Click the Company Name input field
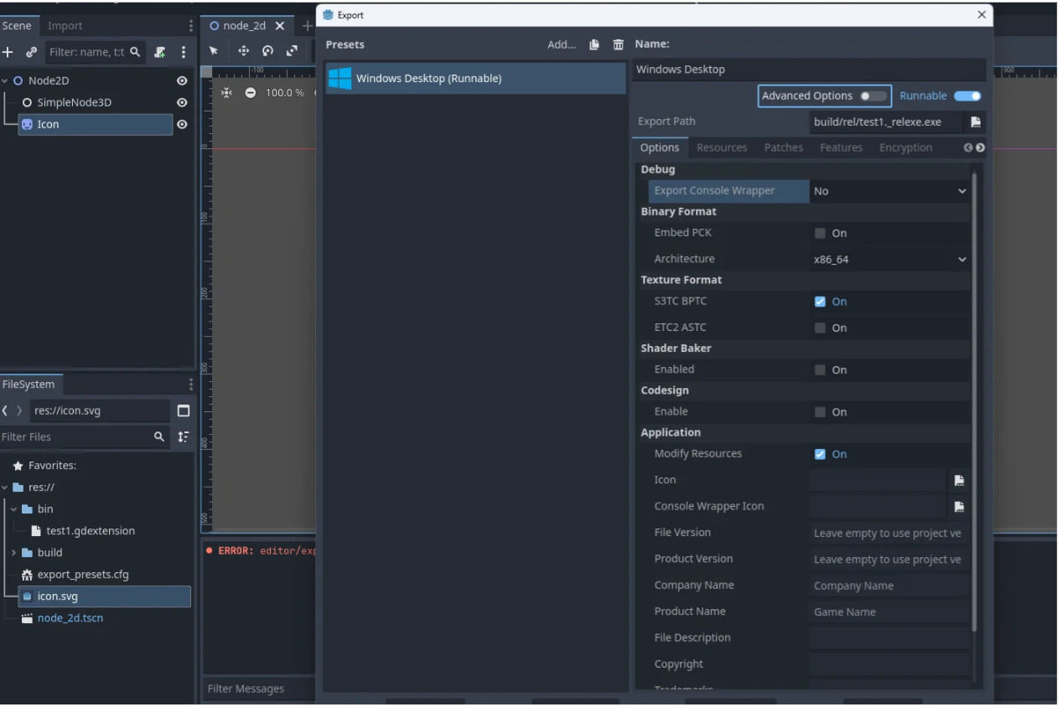1058x707 pixels. 888,586
